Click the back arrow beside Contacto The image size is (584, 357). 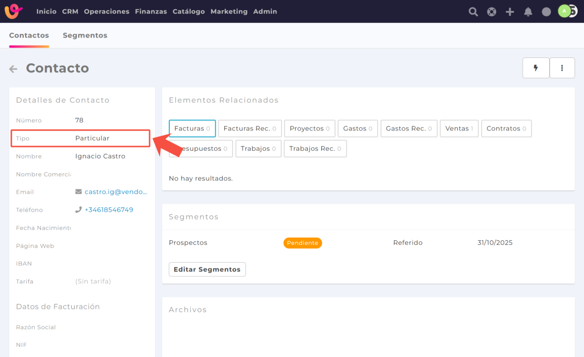pyautogui.click(x=13, y=69)
